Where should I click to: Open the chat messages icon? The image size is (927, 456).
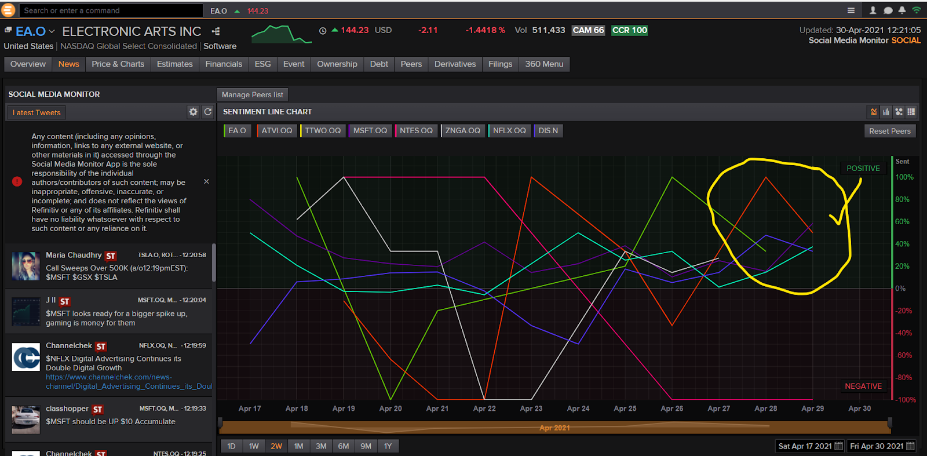click(888, 10)
